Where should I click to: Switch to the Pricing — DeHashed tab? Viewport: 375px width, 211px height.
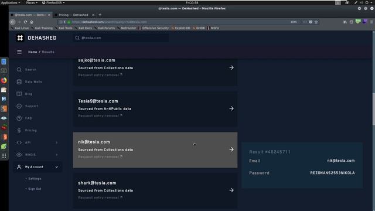coord(73,15)
